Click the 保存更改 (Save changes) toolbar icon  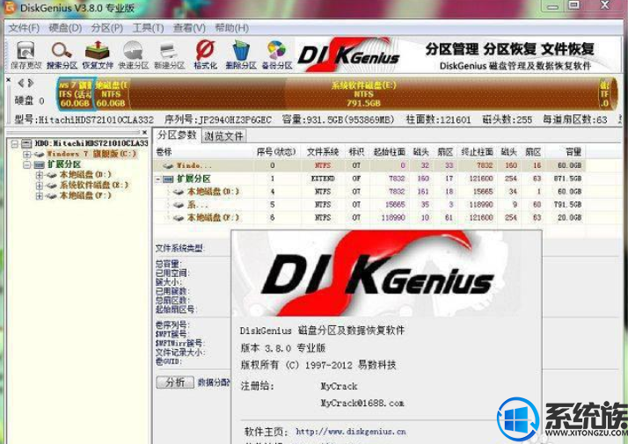(x=26, y=55)
